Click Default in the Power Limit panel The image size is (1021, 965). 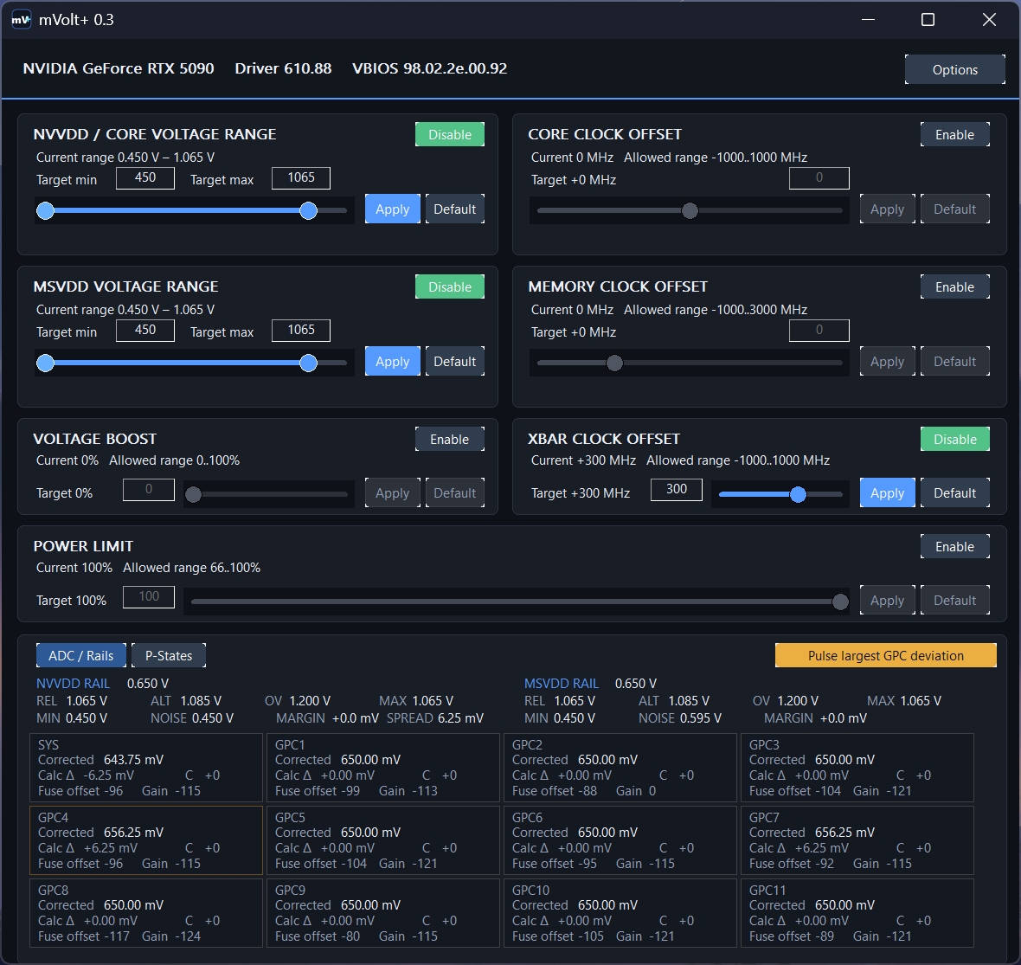(954, 600)
